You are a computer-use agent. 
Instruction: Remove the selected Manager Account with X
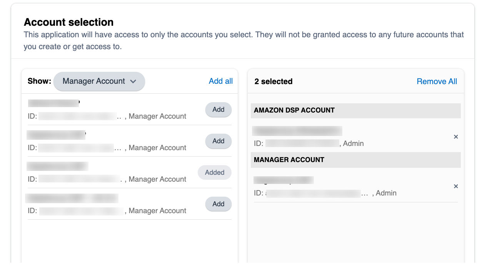point(456,186)
